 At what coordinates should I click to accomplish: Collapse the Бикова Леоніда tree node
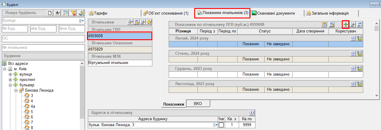click(x=15, y=90)
